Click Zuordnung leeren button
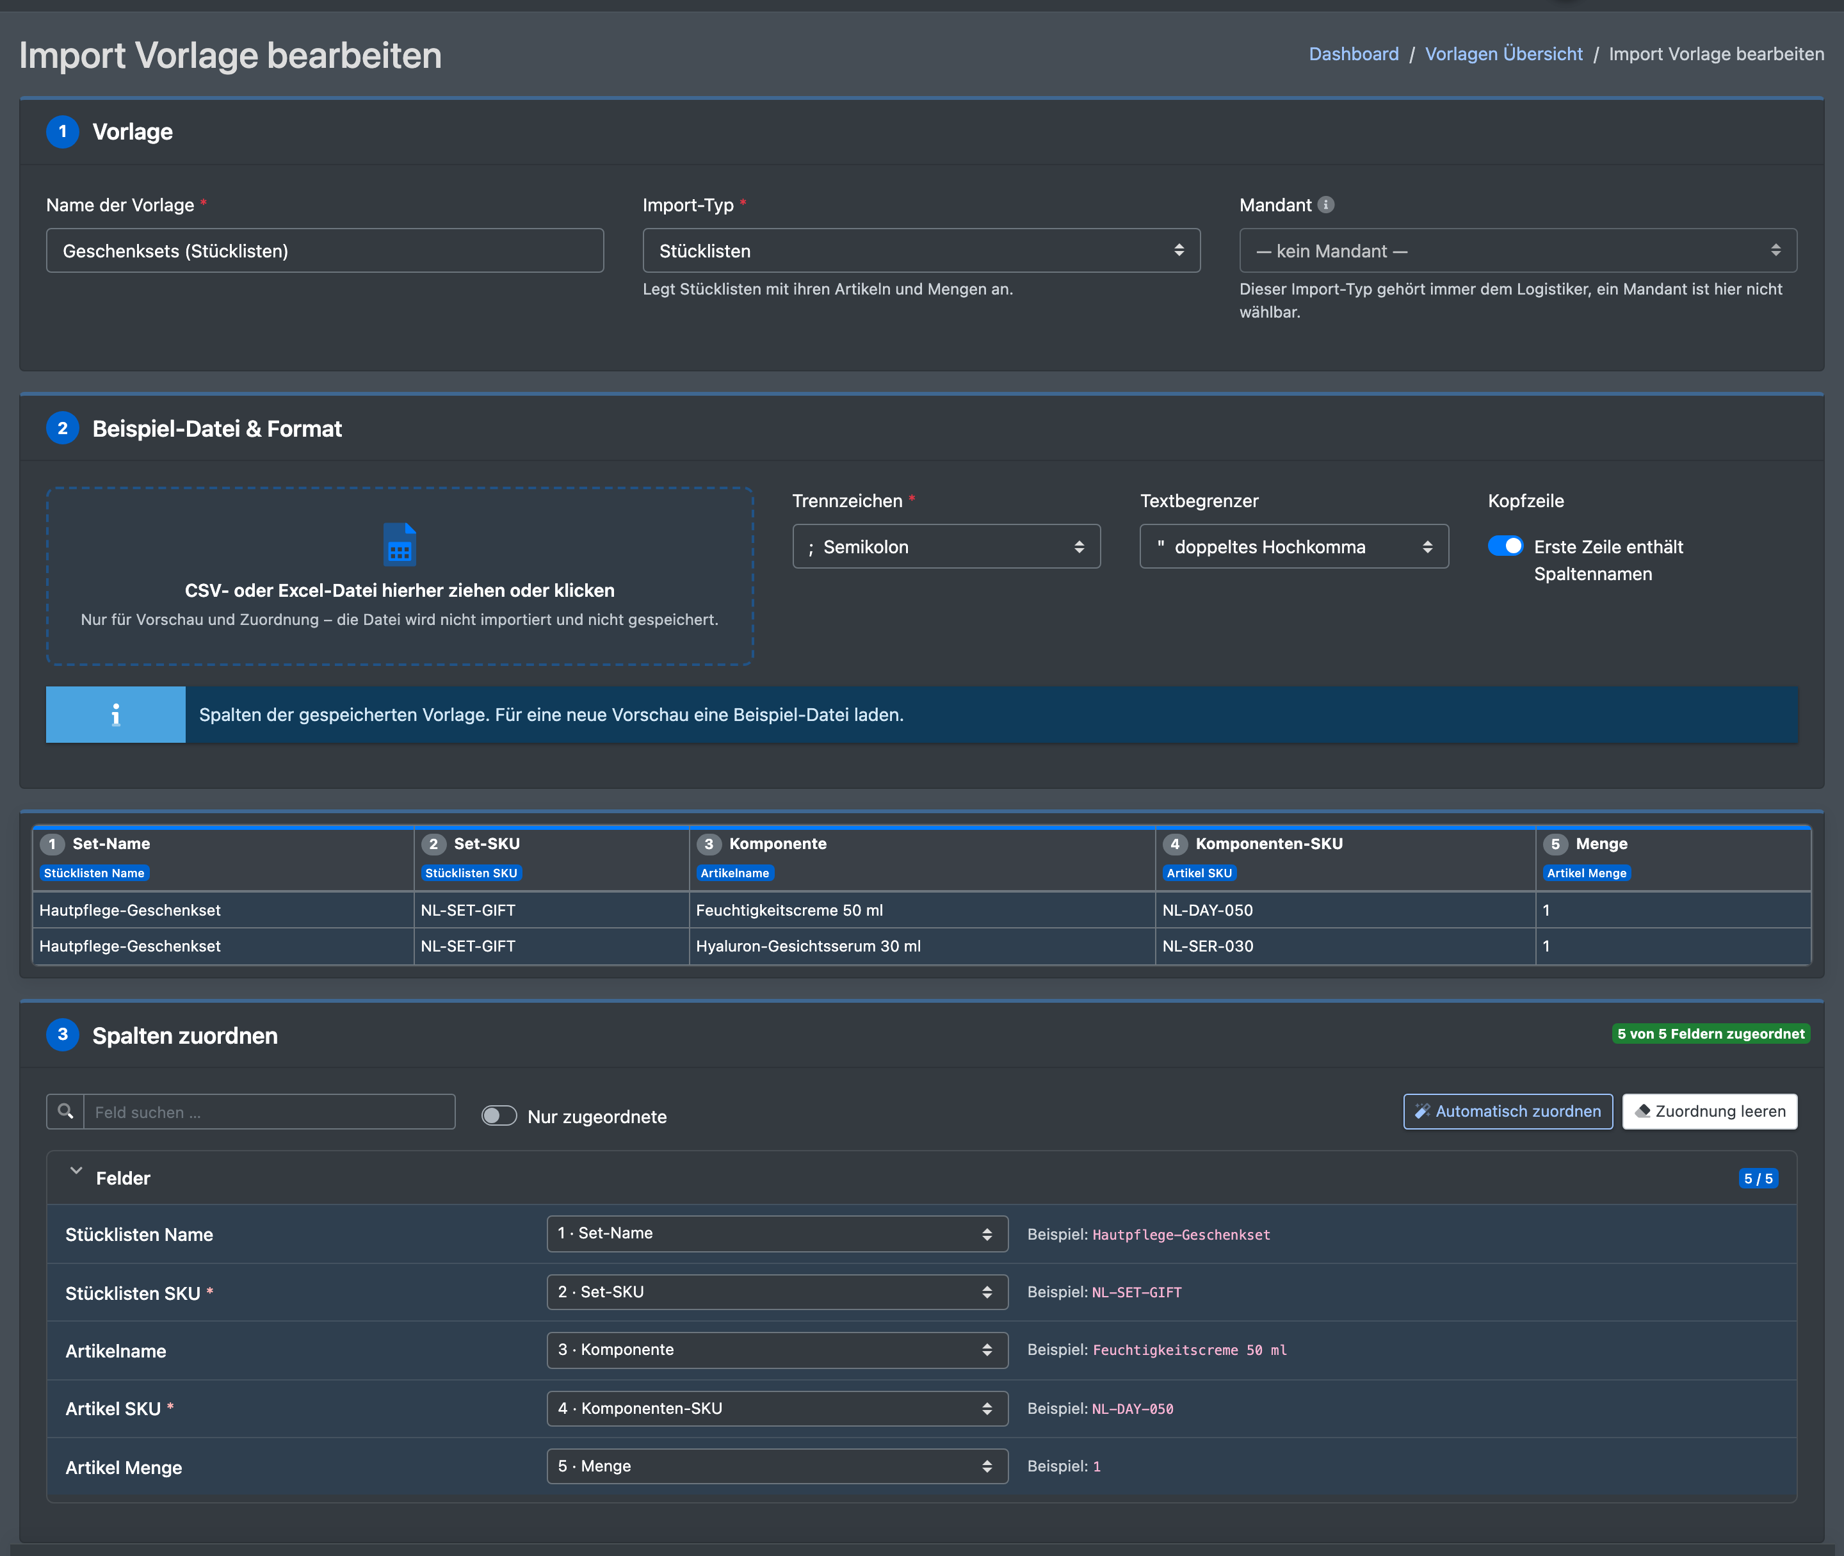This screenshot has height=1556, width=1844. click(1710, 1112)
